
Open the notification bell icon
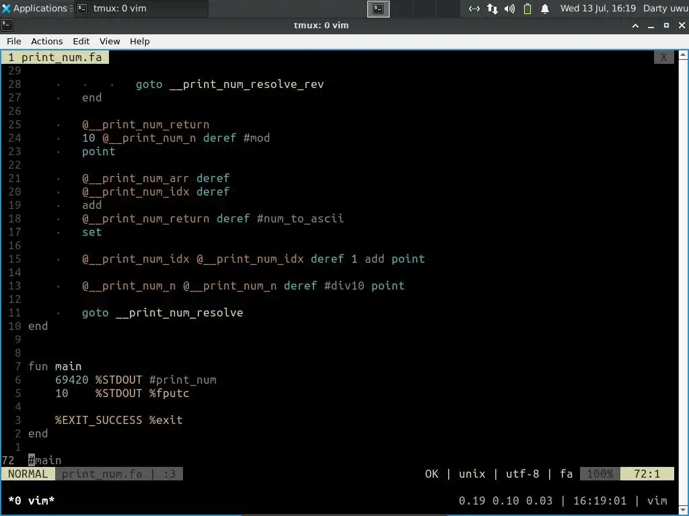545,9
